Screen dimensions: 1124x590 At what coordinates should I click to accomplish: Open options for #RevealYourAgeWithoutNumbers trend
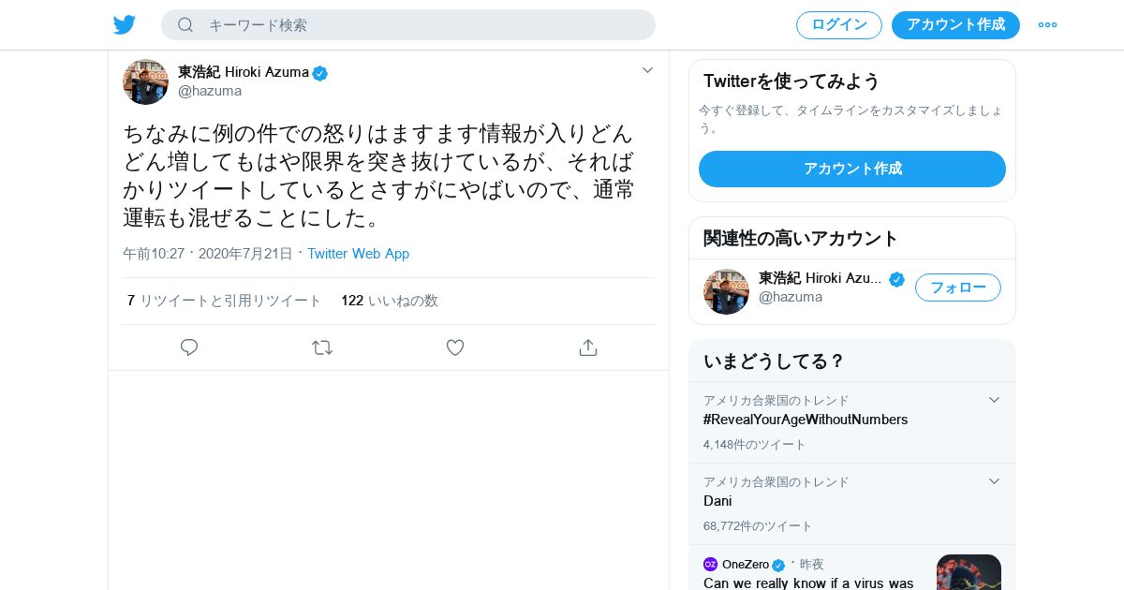pyautogui.click(x=994, y=400)
